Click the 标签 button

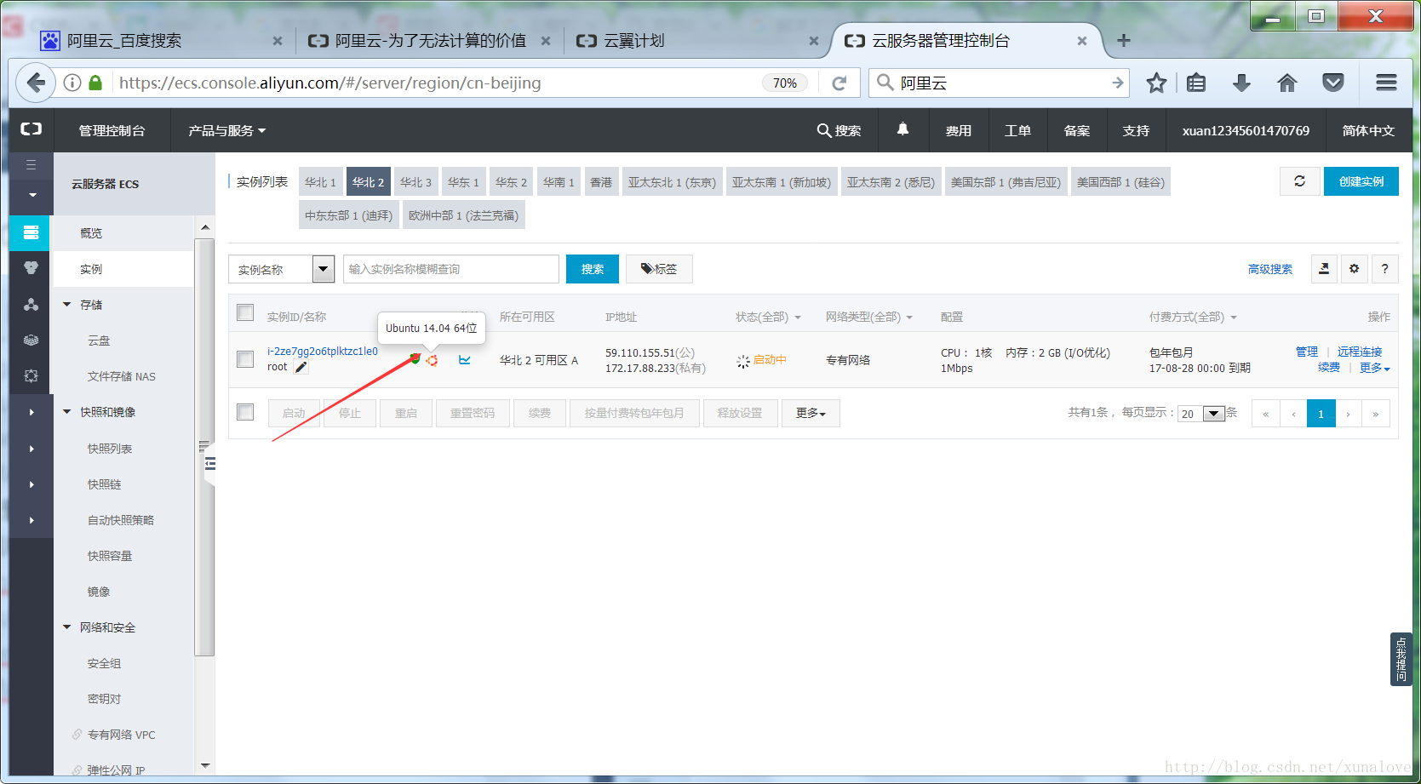pos(659,269)
